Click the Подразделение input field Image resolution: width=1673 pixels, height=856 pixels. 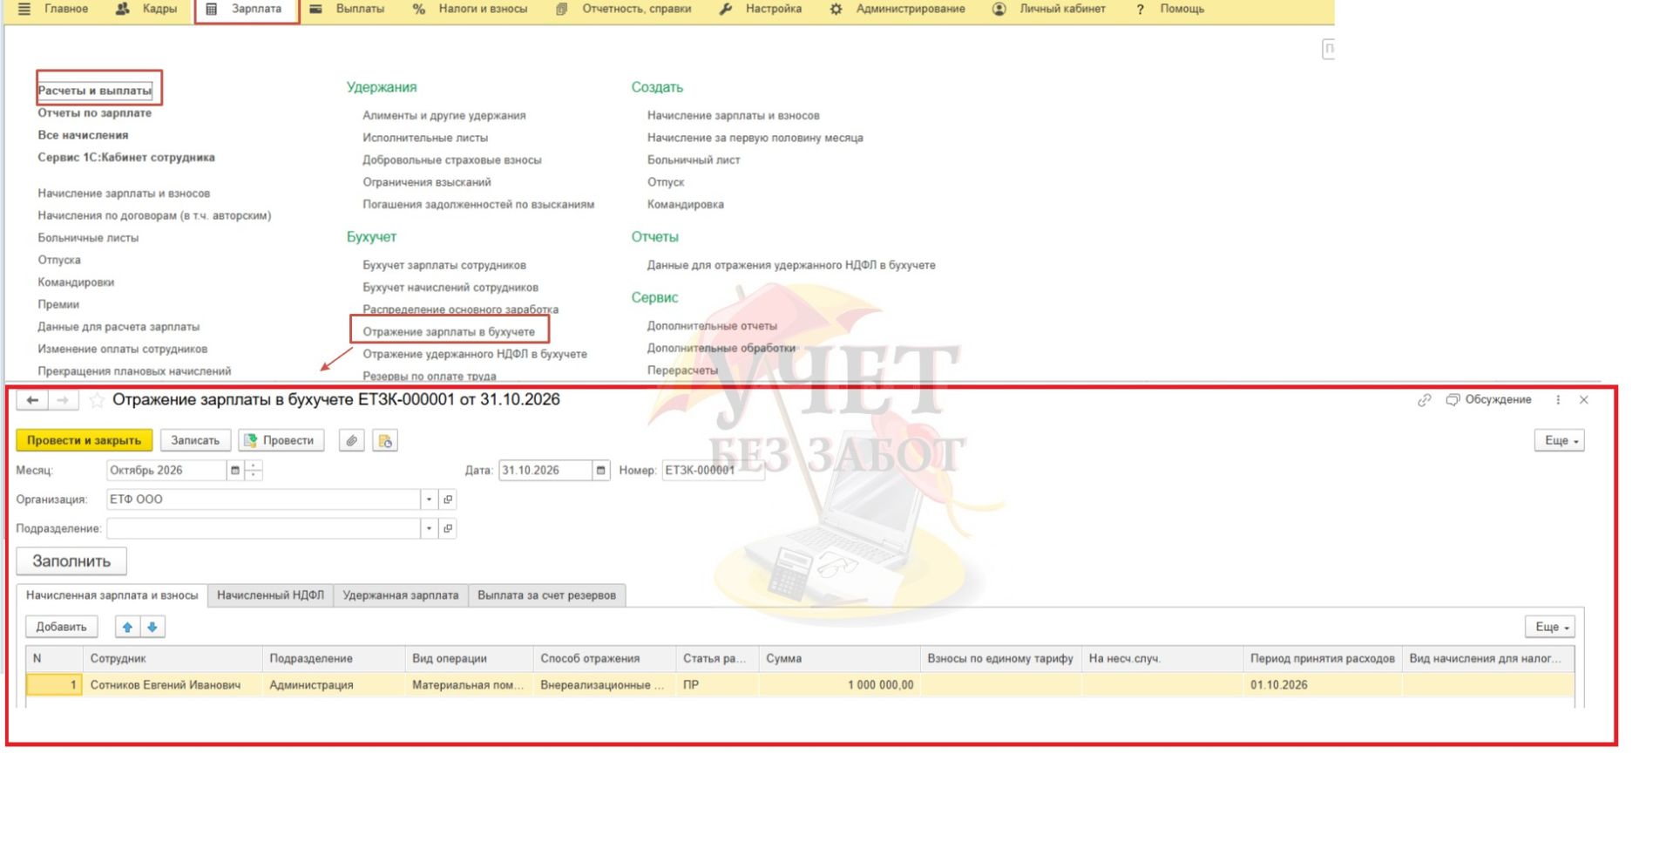pos(263,528)
